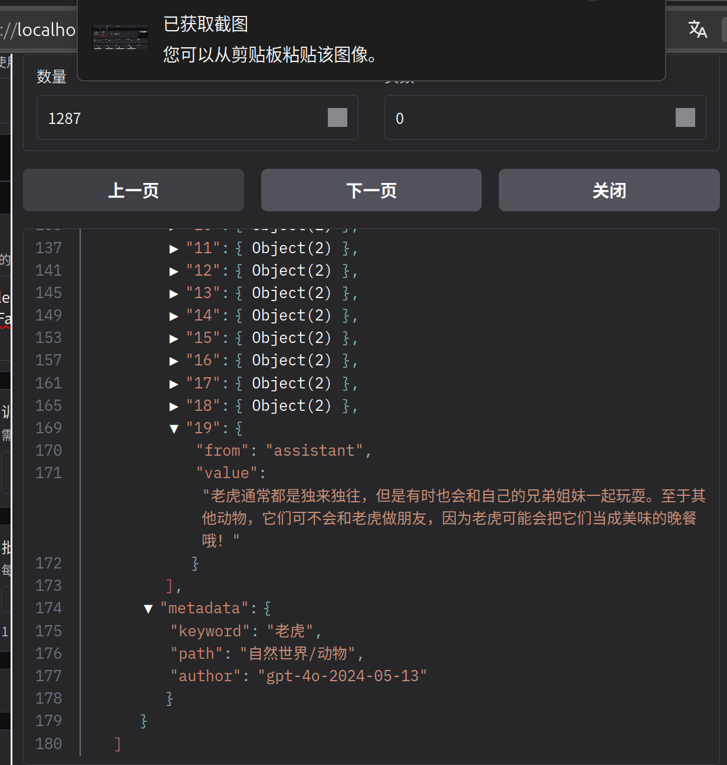Expand the "18" object node

coord(174,407)
